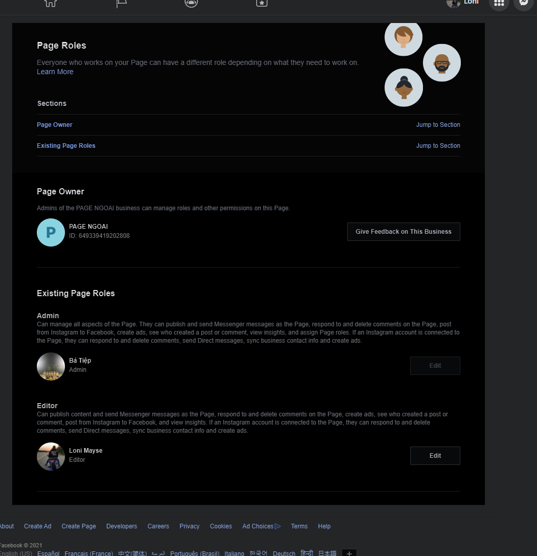Jump to Section for Page Owner

coord(438,125)
